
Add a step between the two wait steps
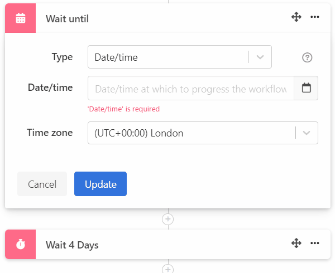(168, 219)
